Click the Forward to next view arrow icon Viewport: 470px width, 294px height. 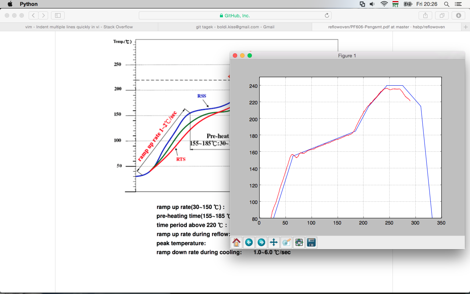coord(261,243)
